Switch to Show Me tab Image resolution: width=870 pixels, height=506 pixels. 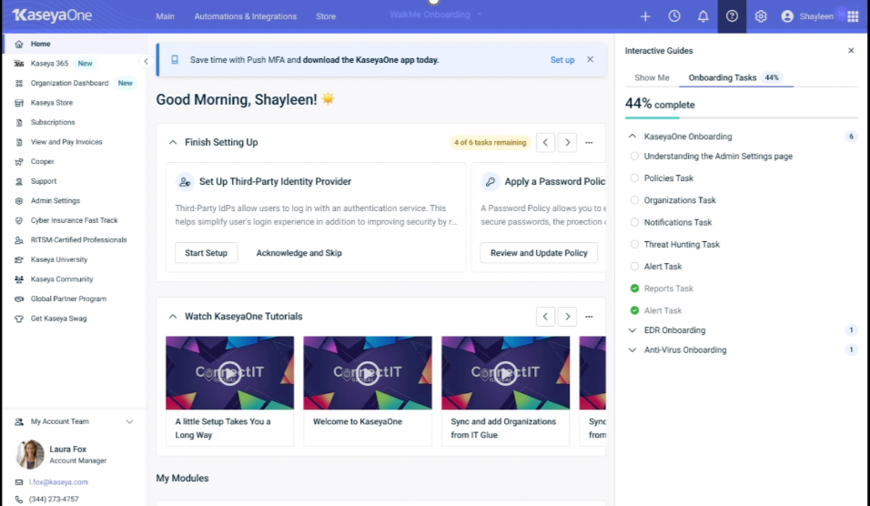pos(652,77)
